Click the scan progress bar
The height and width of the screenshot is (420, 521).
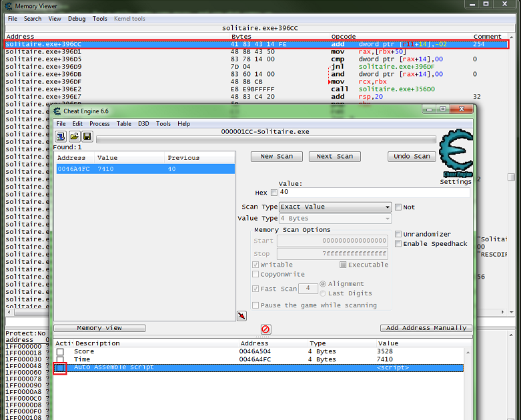[266, 140]
